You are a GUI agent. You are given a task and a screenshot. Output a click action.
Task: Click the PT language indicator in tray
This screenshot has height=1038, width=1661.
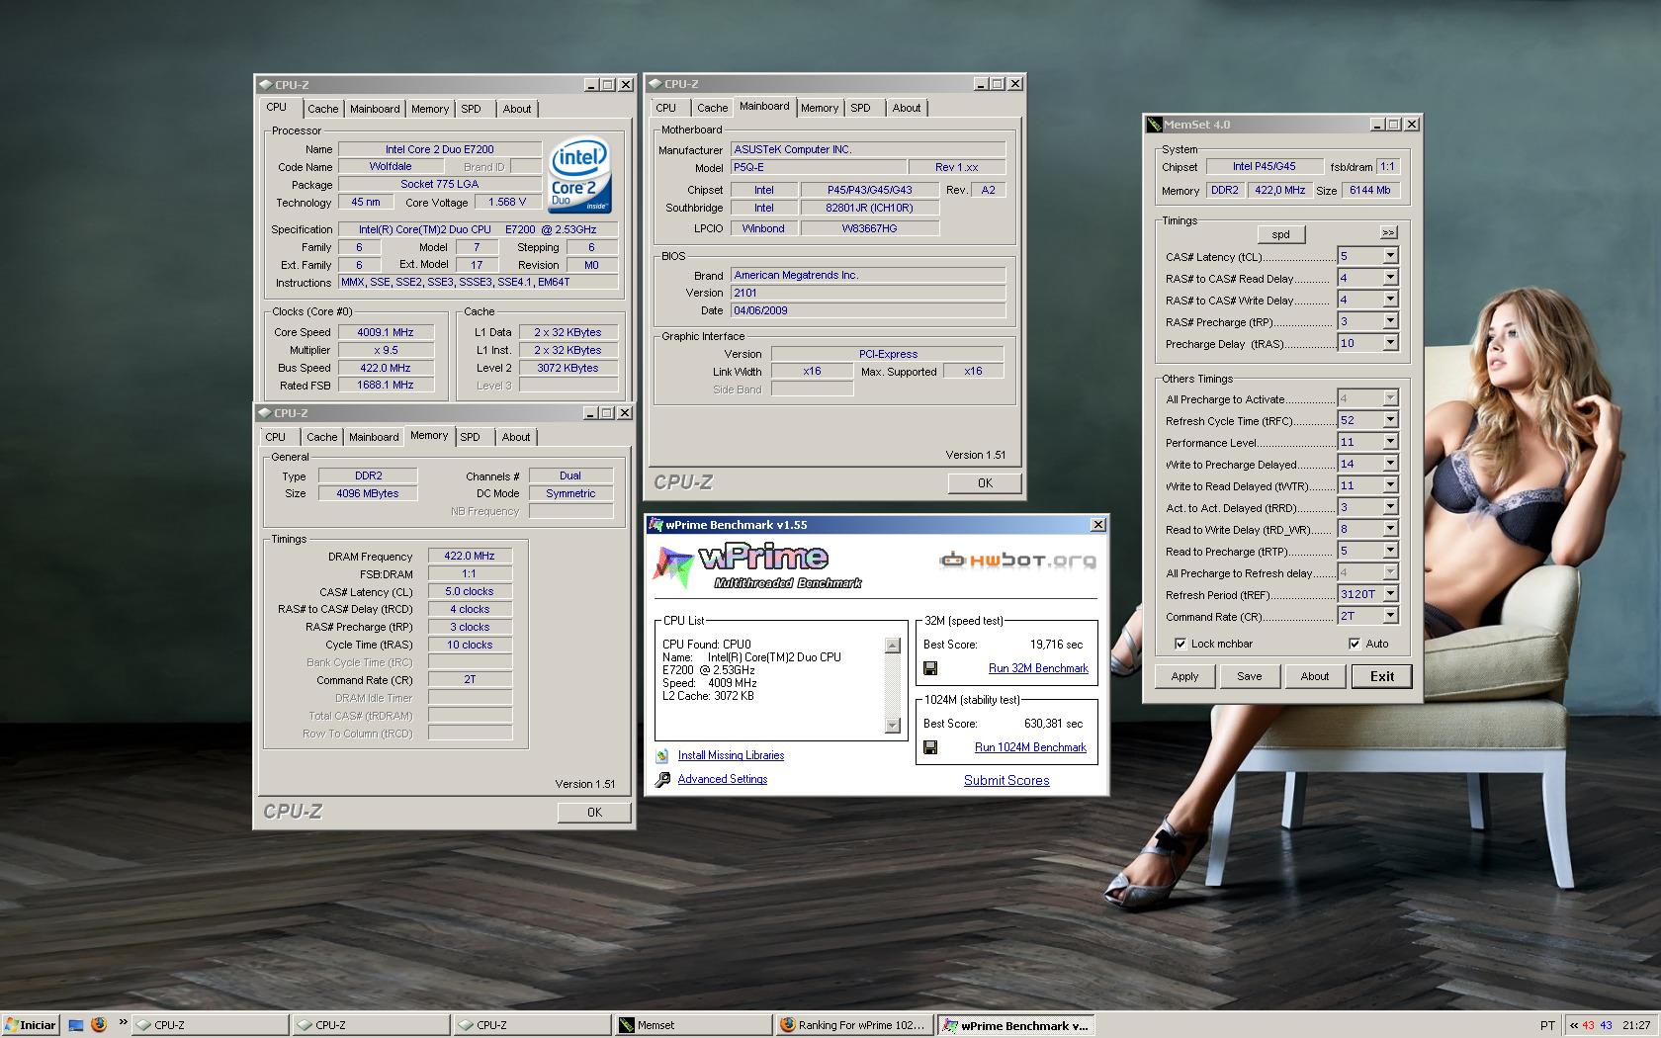[x=1547, y=1025]
